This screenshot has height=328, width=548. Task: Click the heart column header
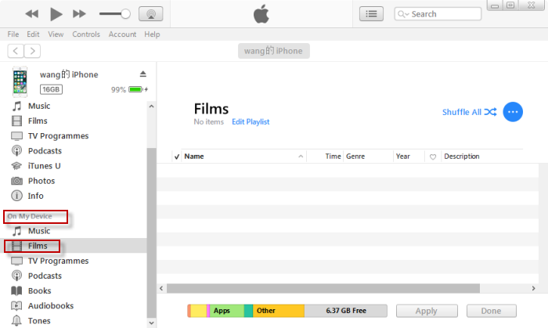pyautogui.click(x=433, y=157)
